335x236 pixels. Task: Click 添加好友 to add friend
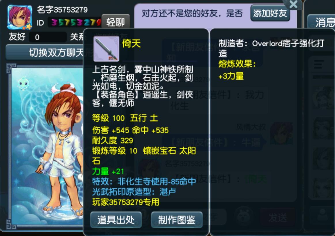click(x=270, y=13)
